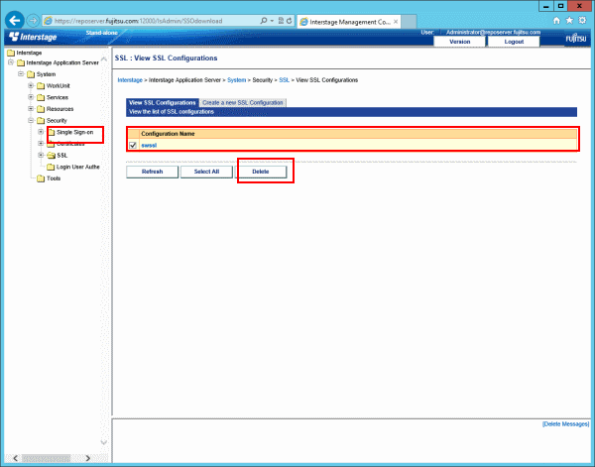Click the System folder icon
Screen dimensions: 595x467
click(31, 74)
